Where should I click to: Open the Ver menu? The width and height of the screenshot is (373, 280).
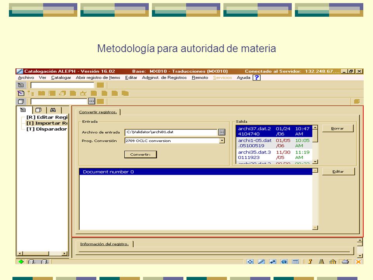[43, 78]
